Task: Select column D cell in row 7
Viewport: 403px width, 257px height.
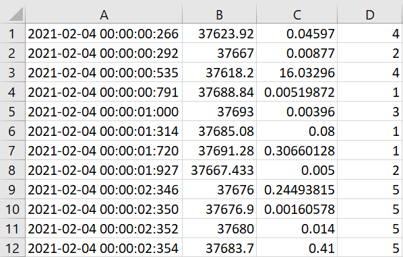Action: [370, 150]
